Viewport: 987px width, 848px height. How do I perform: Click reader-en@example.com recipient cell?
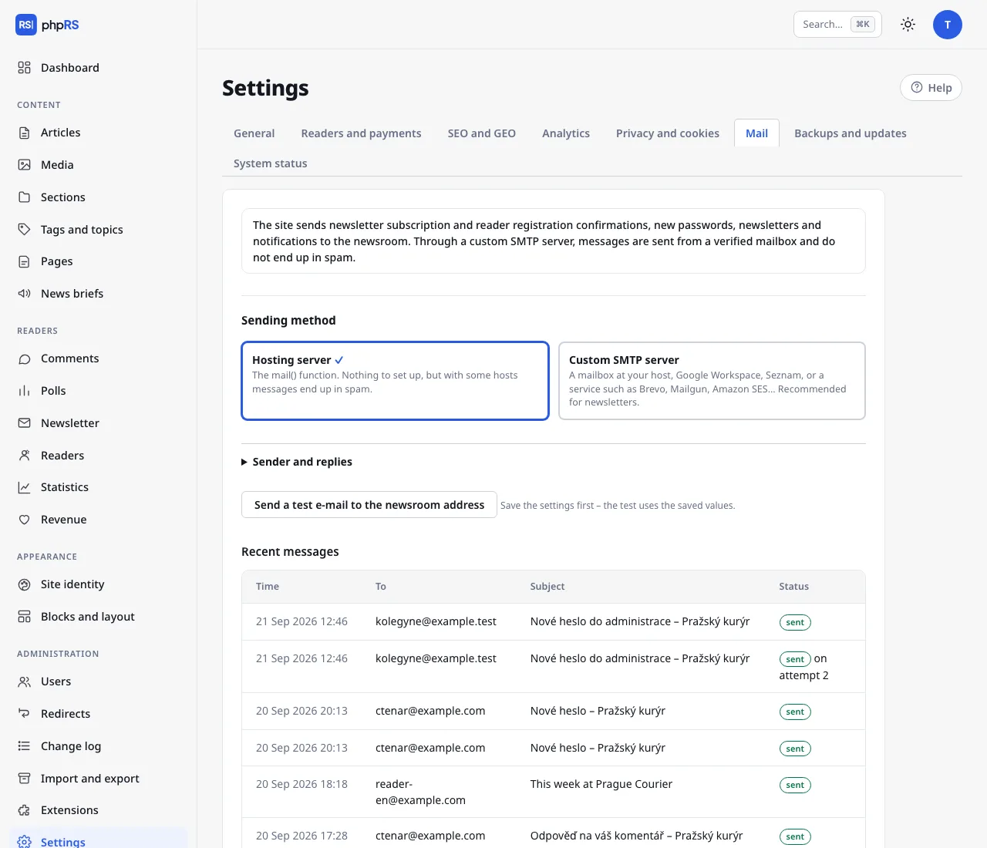pos(420,792)
